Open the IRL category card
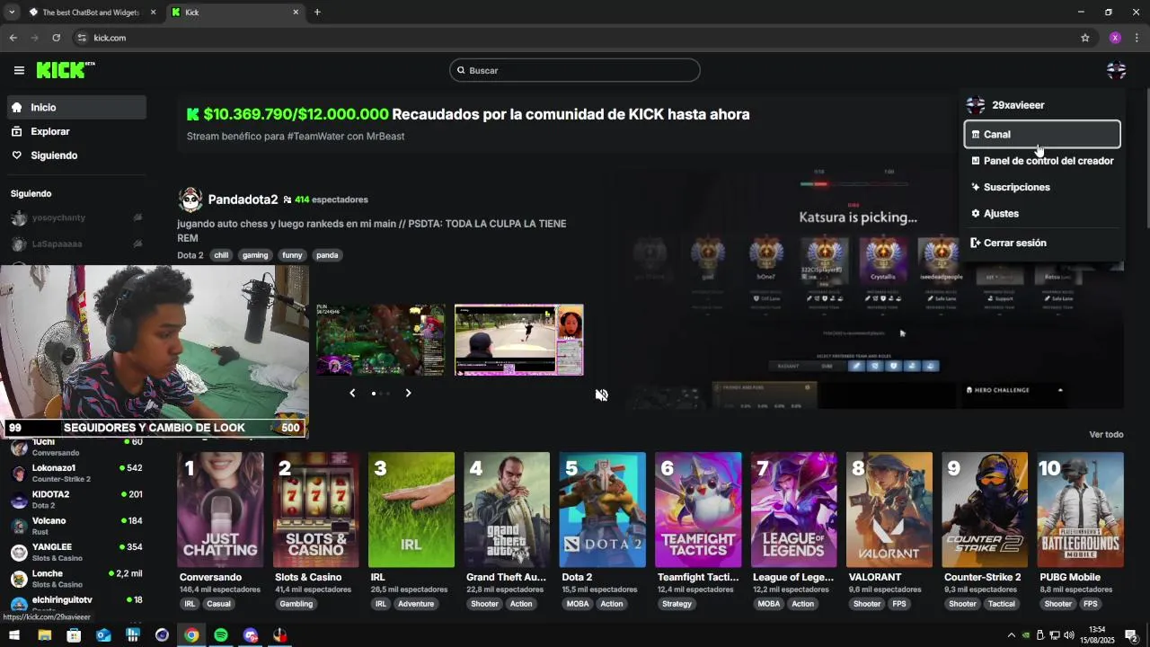The width and height of the screenshot is (1150, 647). click(411, 510)
